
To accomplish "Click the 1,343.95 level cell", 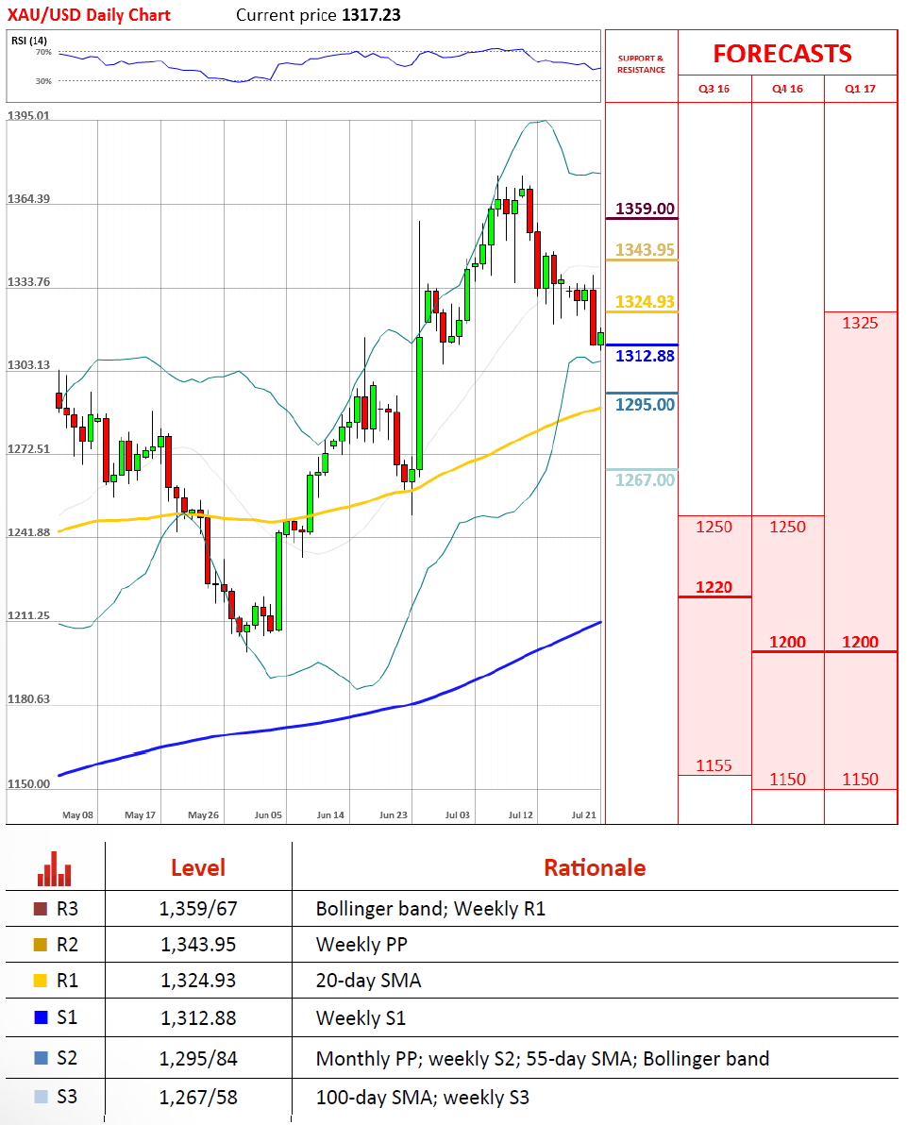I will pos(198,945).
